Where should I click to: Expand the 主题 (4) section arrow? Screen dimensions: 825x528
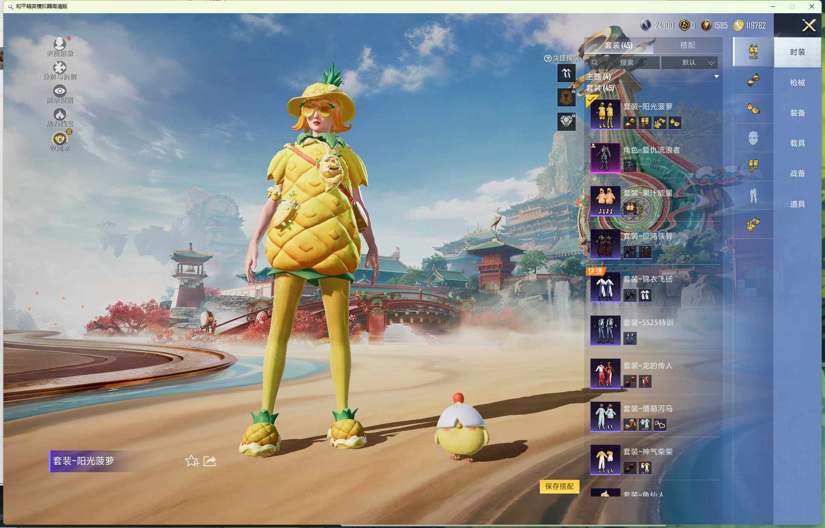(x=716, y=77)
